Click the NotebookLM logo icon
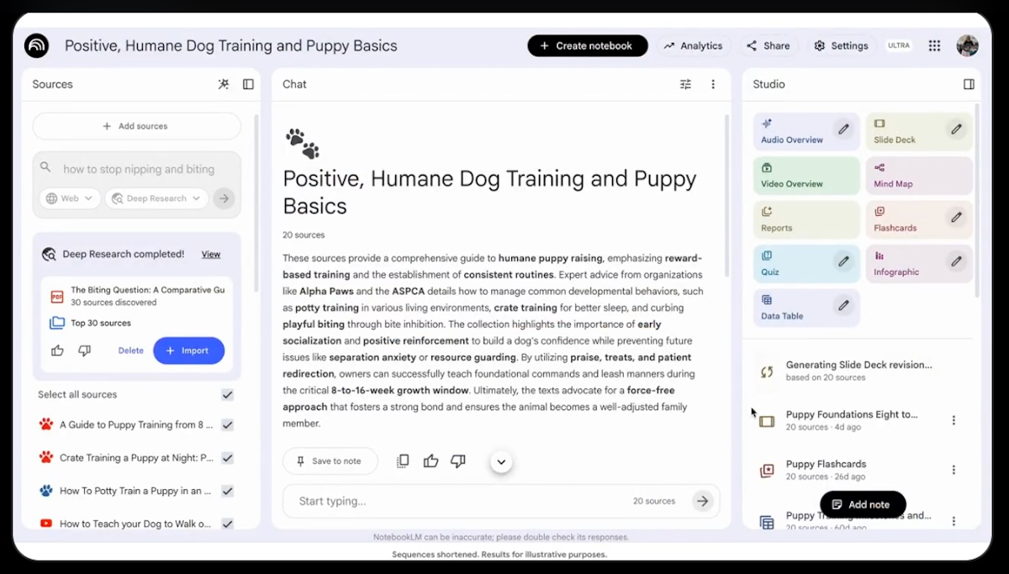Screen dimensions: 1009x574 (37, 45)
